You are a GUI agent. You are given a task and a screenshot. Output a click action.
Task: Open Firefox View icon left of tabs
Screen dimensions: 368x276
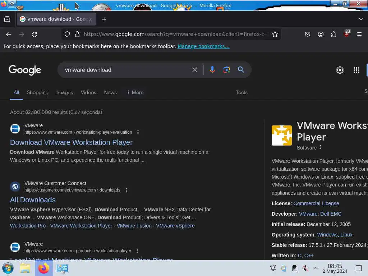tap(7, 19)
